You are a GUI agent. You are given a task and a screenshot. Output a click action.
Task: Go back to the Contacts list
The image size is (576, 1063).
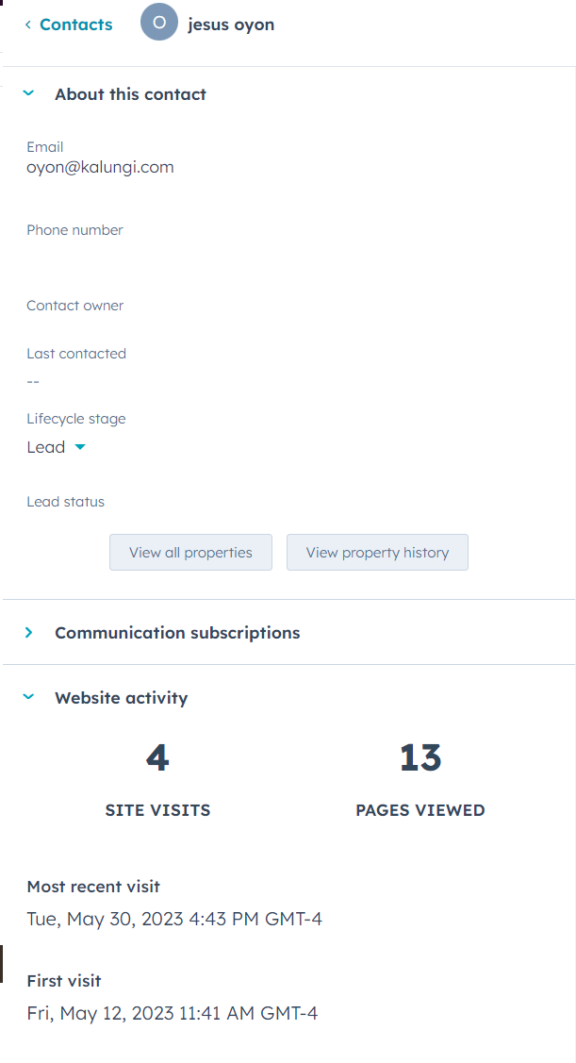[x=75, y=25]
